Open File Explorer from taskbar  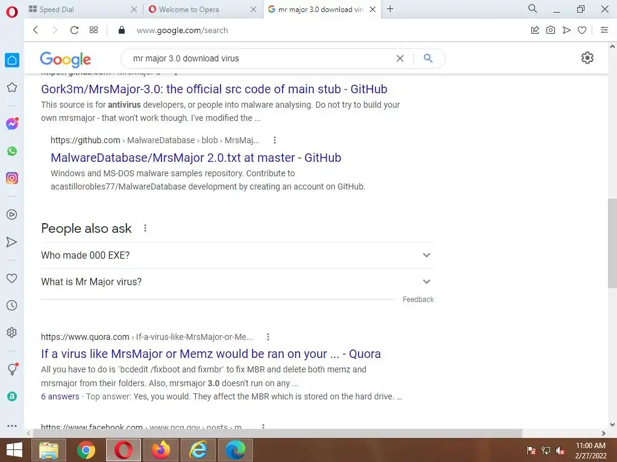pyautogui.click(x=48, y=450)
